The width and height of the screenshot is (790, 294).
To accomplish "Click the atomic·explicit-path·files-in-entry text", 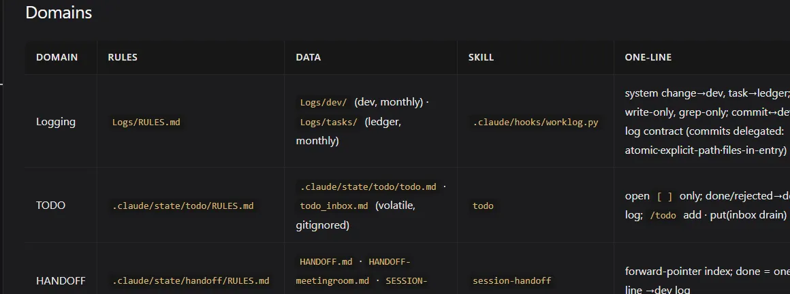I will 706,150.
